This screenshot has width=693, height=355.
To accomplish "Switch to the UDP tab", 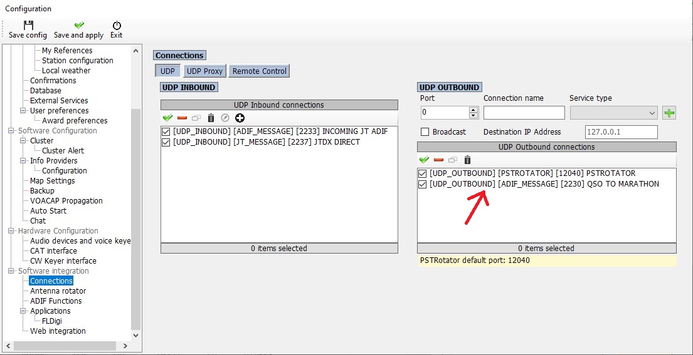I will [x=167, y=71].
